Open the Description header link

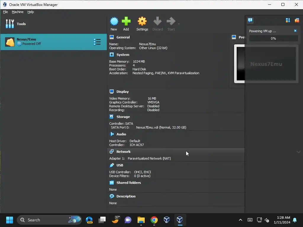pos(126,196)
